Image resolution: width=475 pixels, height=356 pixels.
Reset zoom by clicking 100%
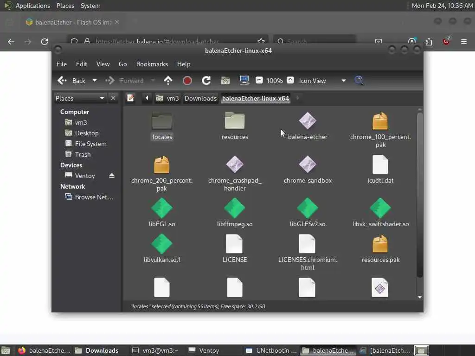click(x=275, y=81)
